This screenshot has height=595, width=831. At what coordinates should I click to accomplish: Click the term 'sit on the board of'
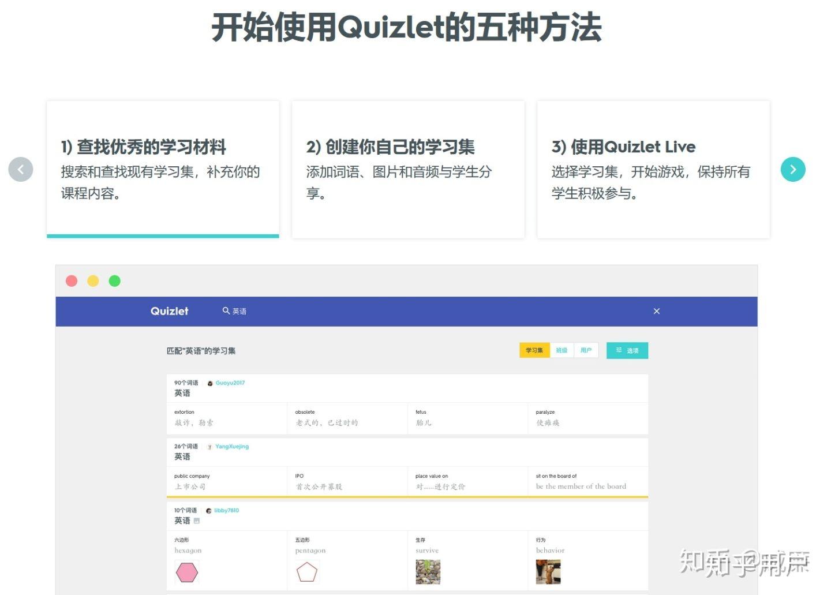(556, 476)
